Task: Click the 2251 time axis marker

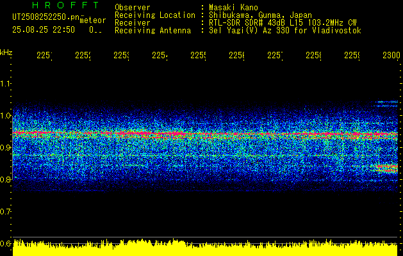Action: click(44, 56)
